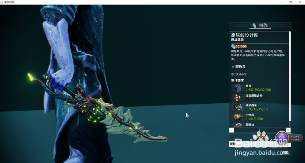The width and height of the screenshot is (305, 163).
Task: Click the network speed 0.04K/s indicator
Action: coord(296,138)
